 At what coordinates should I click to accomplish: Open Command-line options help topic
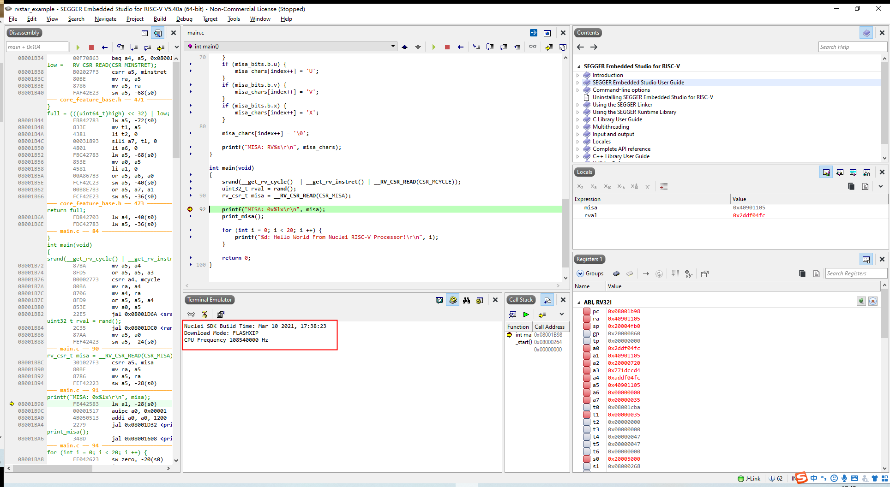point(621,90)
